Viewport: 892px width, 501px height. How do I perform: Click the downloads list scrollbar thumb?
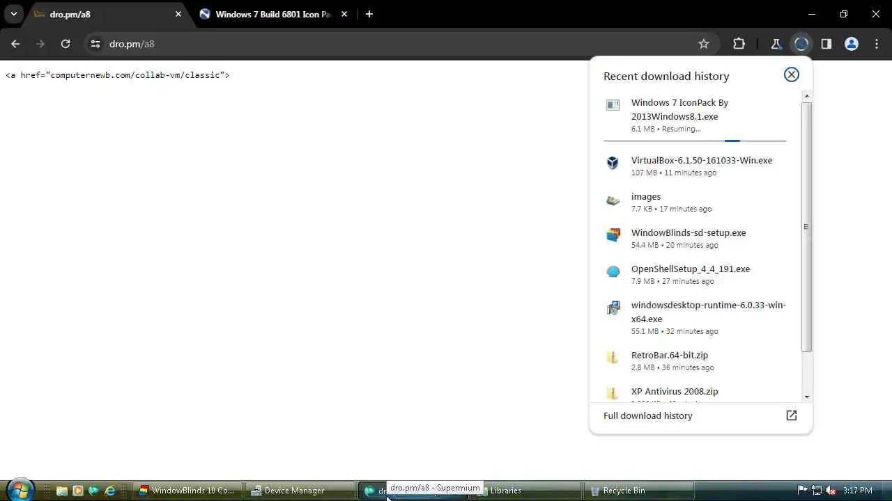(x=806, y=227)
